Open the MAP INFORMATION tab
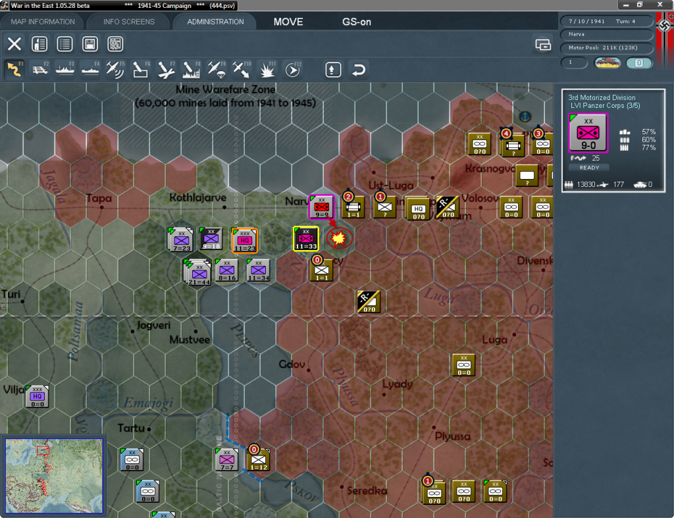Image resolution: width=674 pixels, height=518 pixels. (x=43, y=22)
